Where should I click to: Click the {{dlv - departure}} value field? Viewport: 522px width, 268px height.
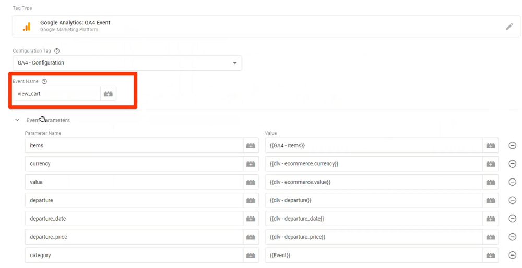pyautogui.click(x=374, y=200)
